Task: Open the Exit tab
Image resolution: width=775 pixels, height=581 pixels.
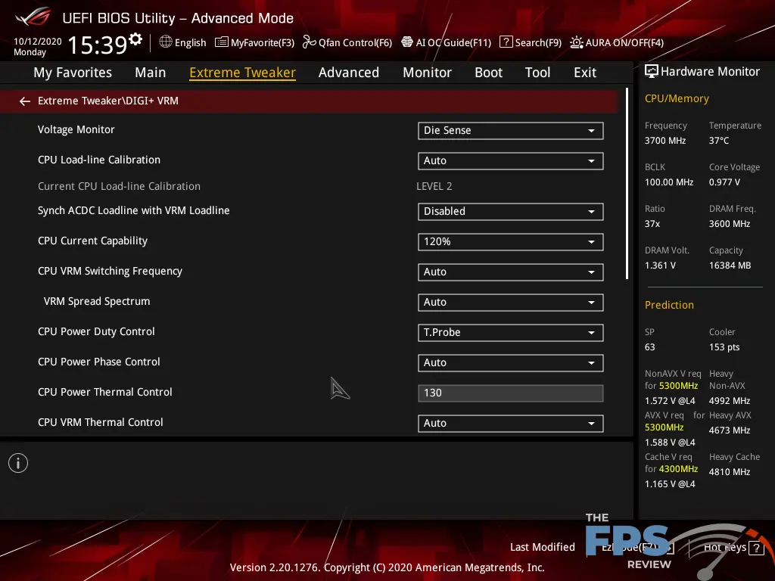Action: tap(585, 73)
